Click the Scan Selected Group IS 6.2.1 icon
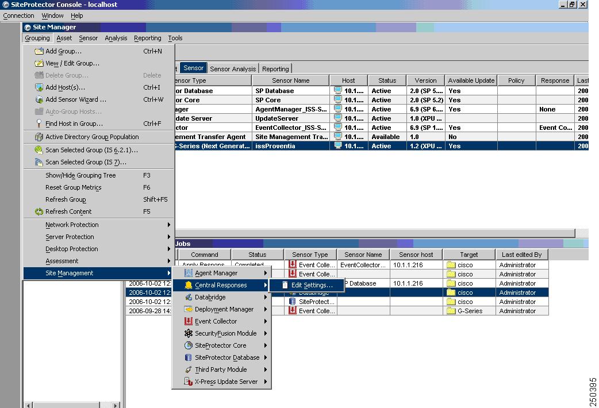Screen dimensions: 599x408 (39, 150)
